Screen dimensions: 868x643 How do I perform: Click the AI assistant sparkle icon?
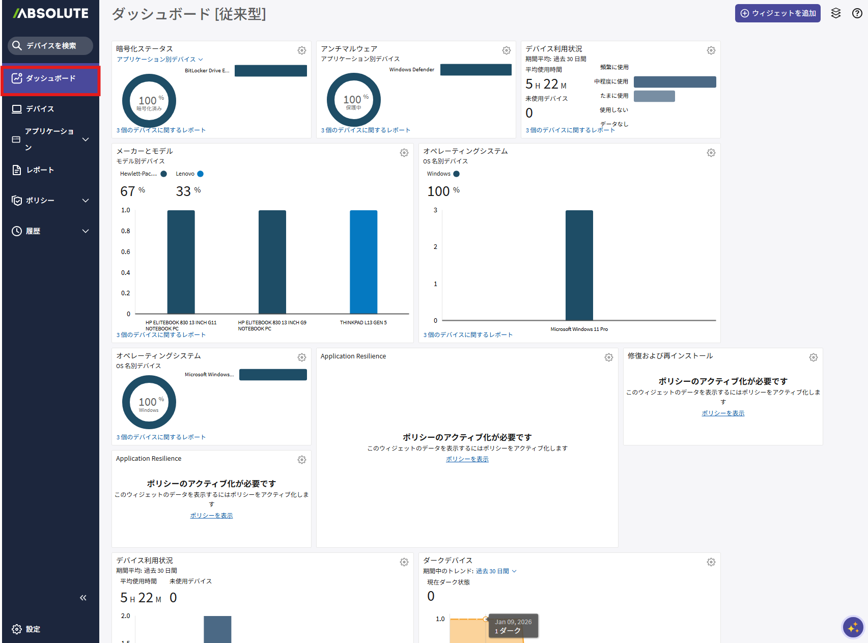tap(853, 627)
